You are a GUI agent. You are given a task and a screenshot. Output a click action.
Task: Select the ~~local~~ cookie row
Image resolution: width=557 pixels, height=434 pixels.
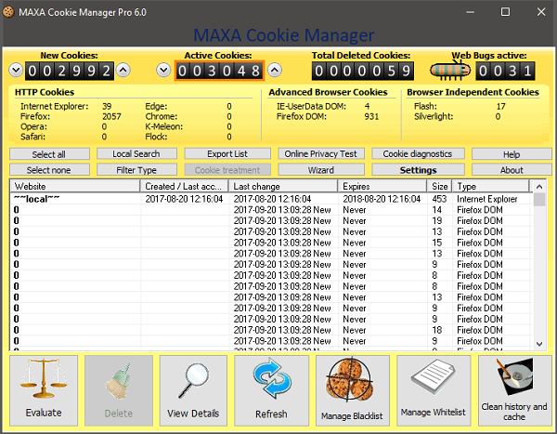[x=272, y=199]
